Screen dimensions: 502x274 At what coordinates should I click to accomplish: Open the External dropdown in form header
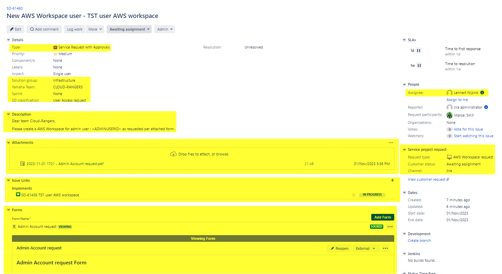(366, 248)
